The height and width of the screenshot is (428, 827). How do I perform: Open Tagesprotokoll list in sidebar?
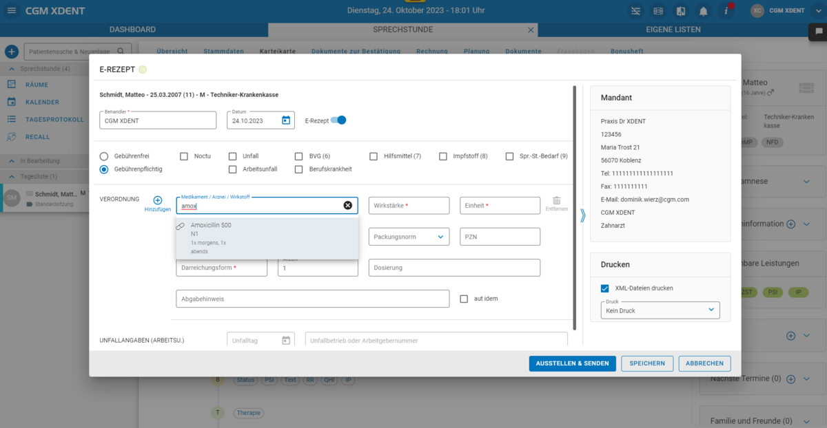pos(54,119)
